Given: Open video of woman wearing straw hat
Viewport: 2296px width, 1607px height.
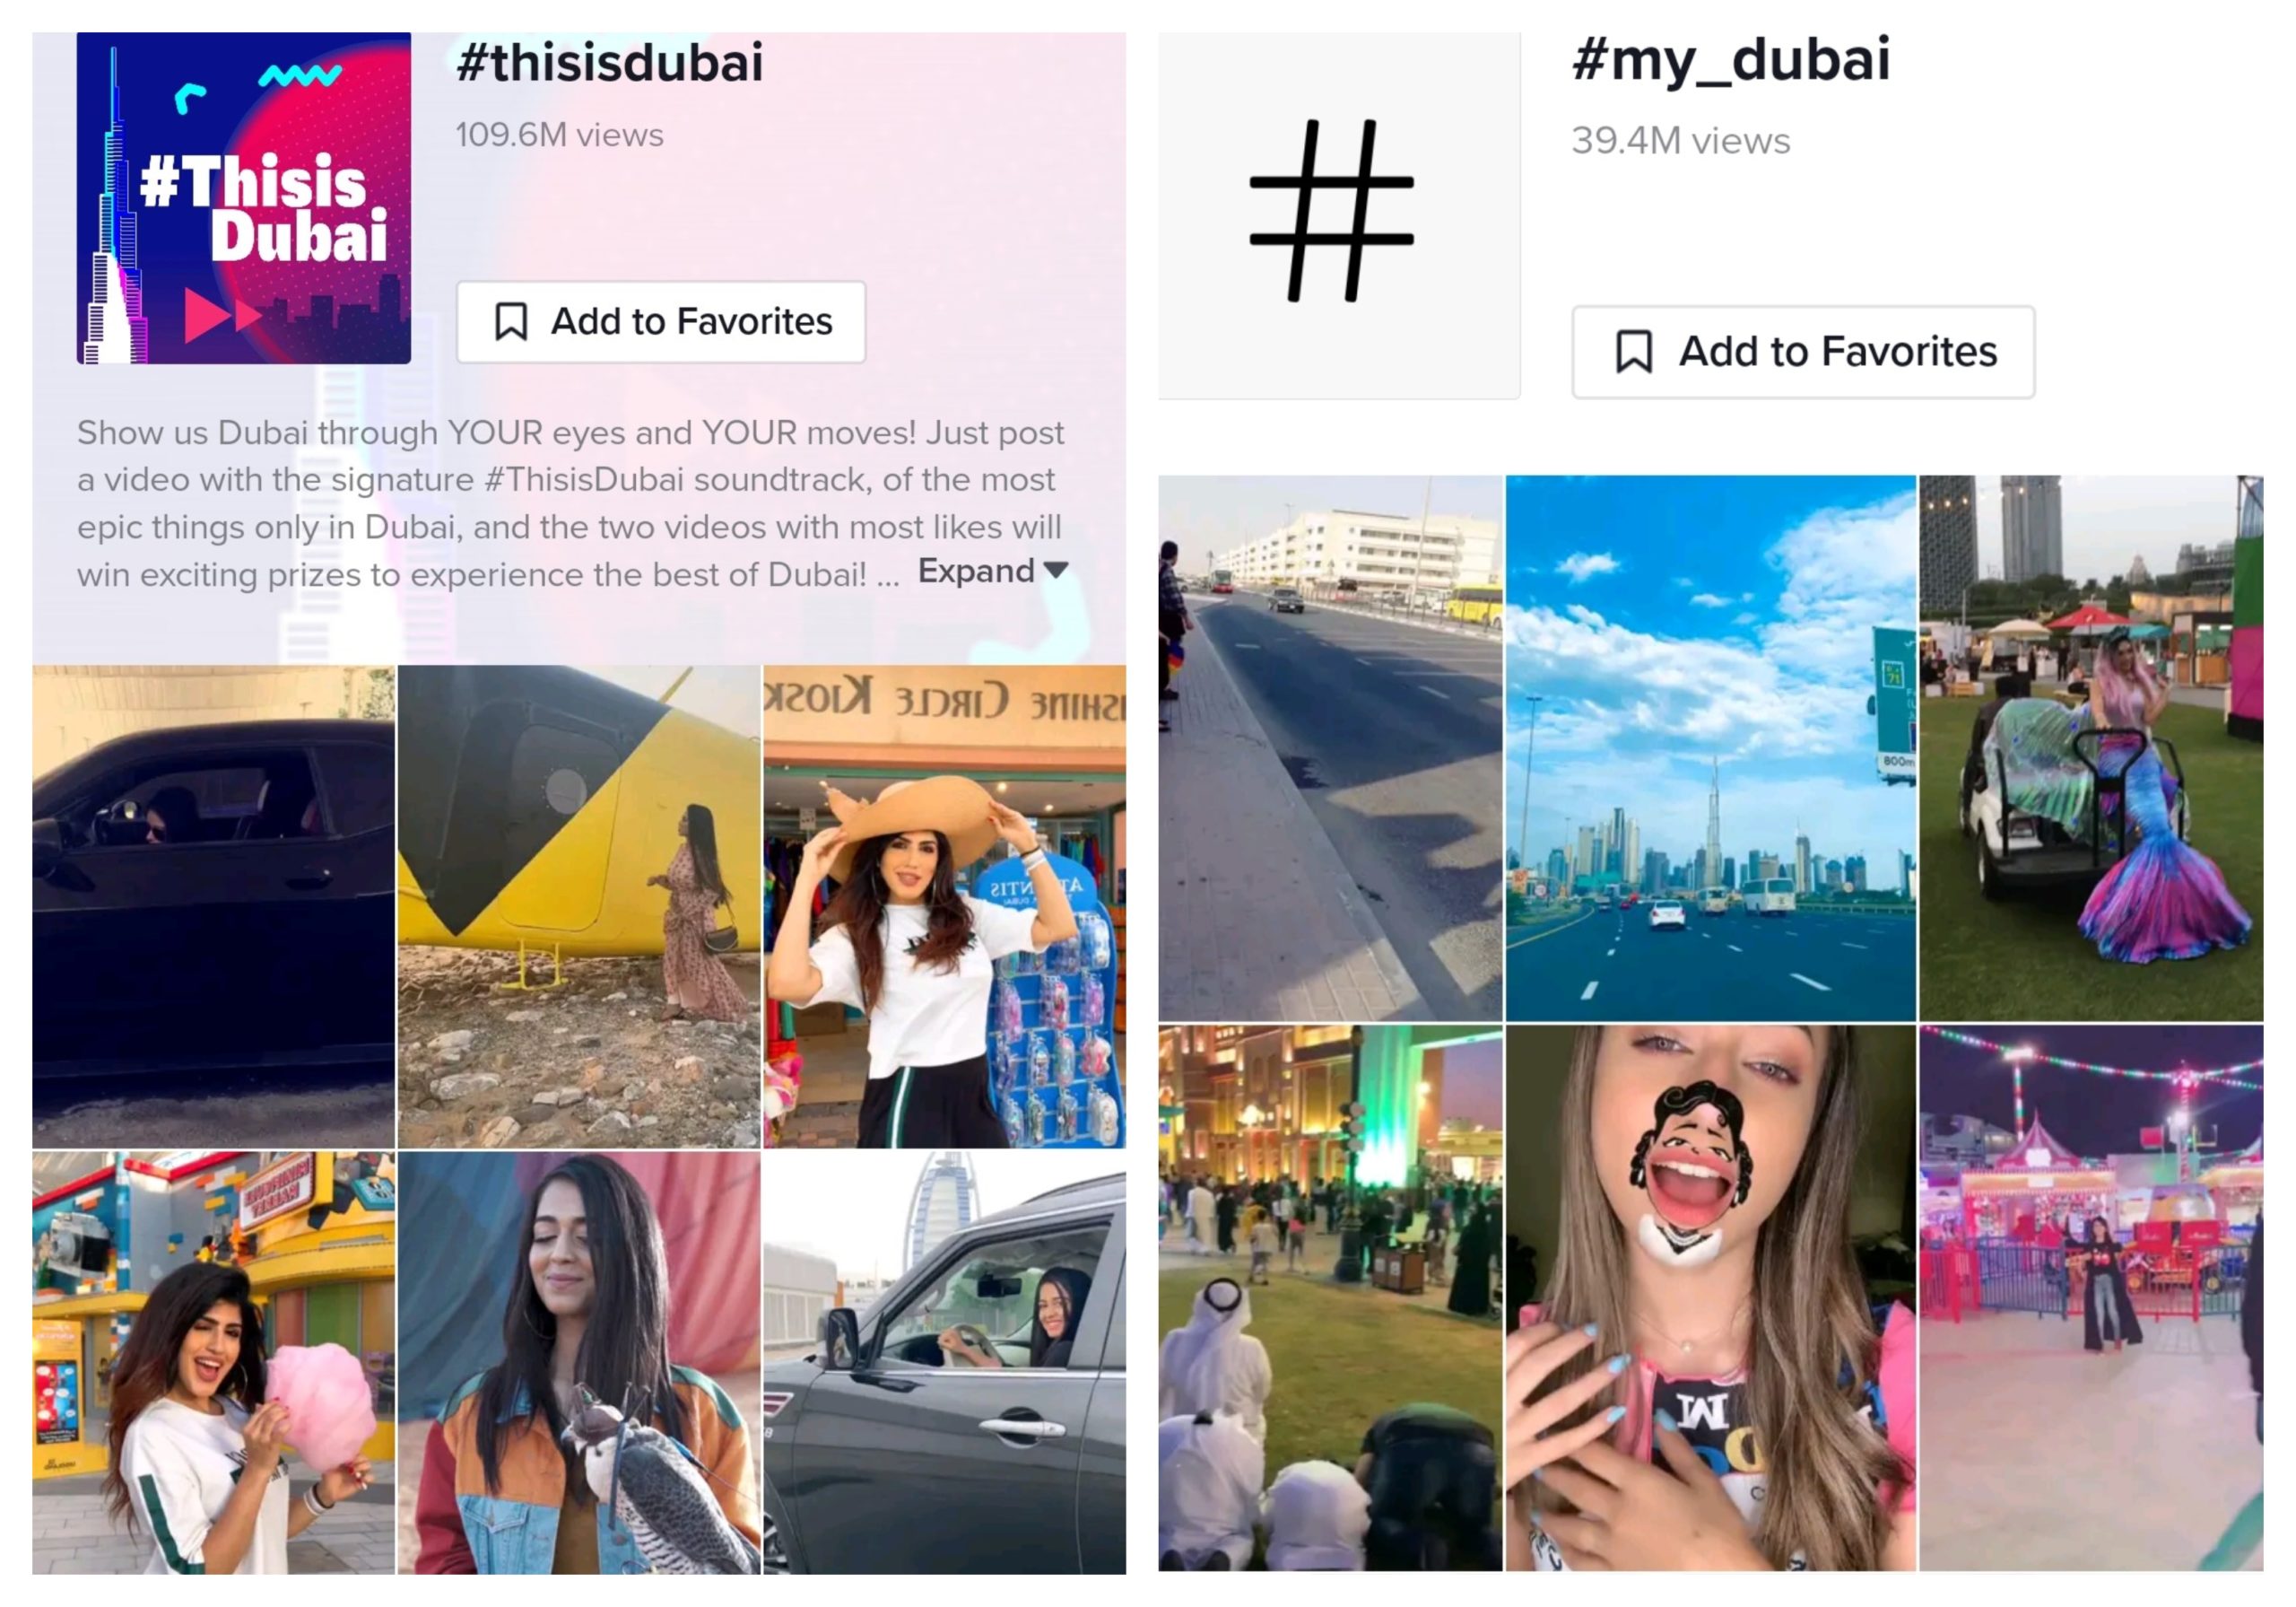Looking at the screenshot, I should pos(944,906).
